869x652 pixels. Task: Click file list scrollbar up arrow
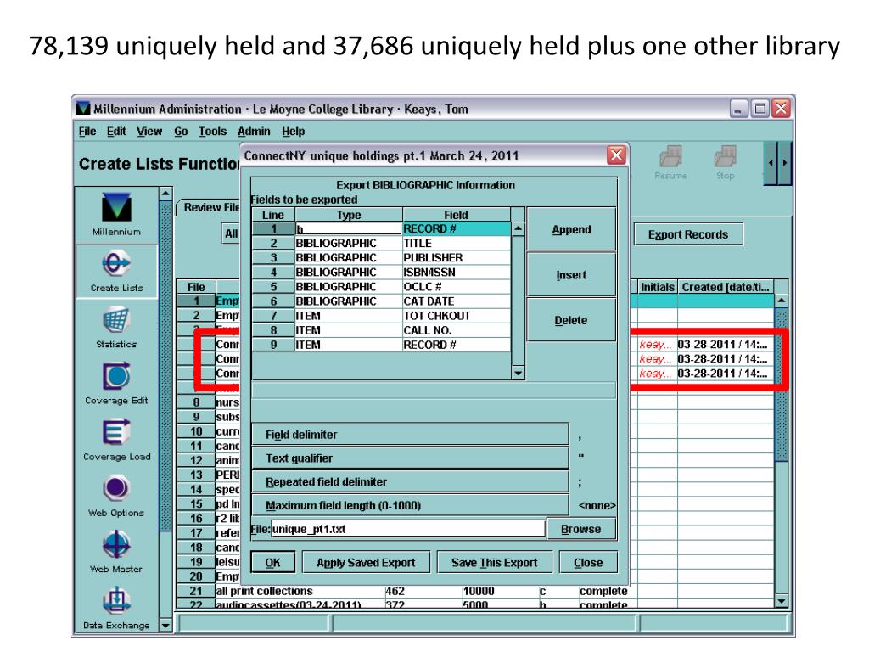pos(781,301)
